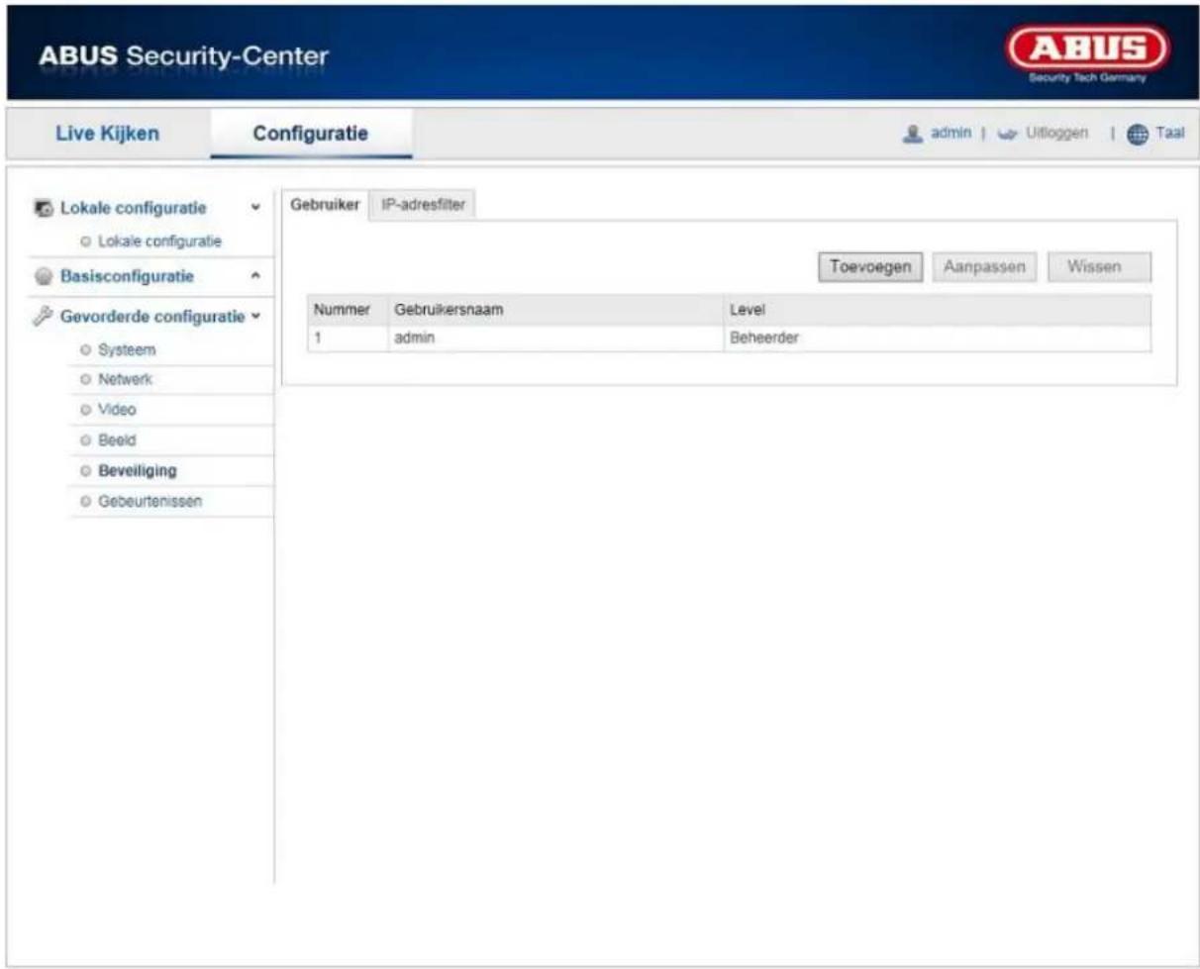Select the Beveiliging menu item
Image resolution: width=1200 pixels, height=969 pixels.
[138, 470]
